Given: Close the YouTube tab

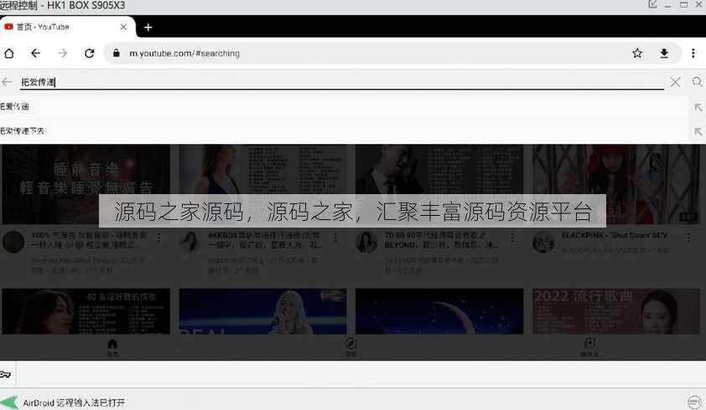Looking at the screenshot, I should coord(123,27).
